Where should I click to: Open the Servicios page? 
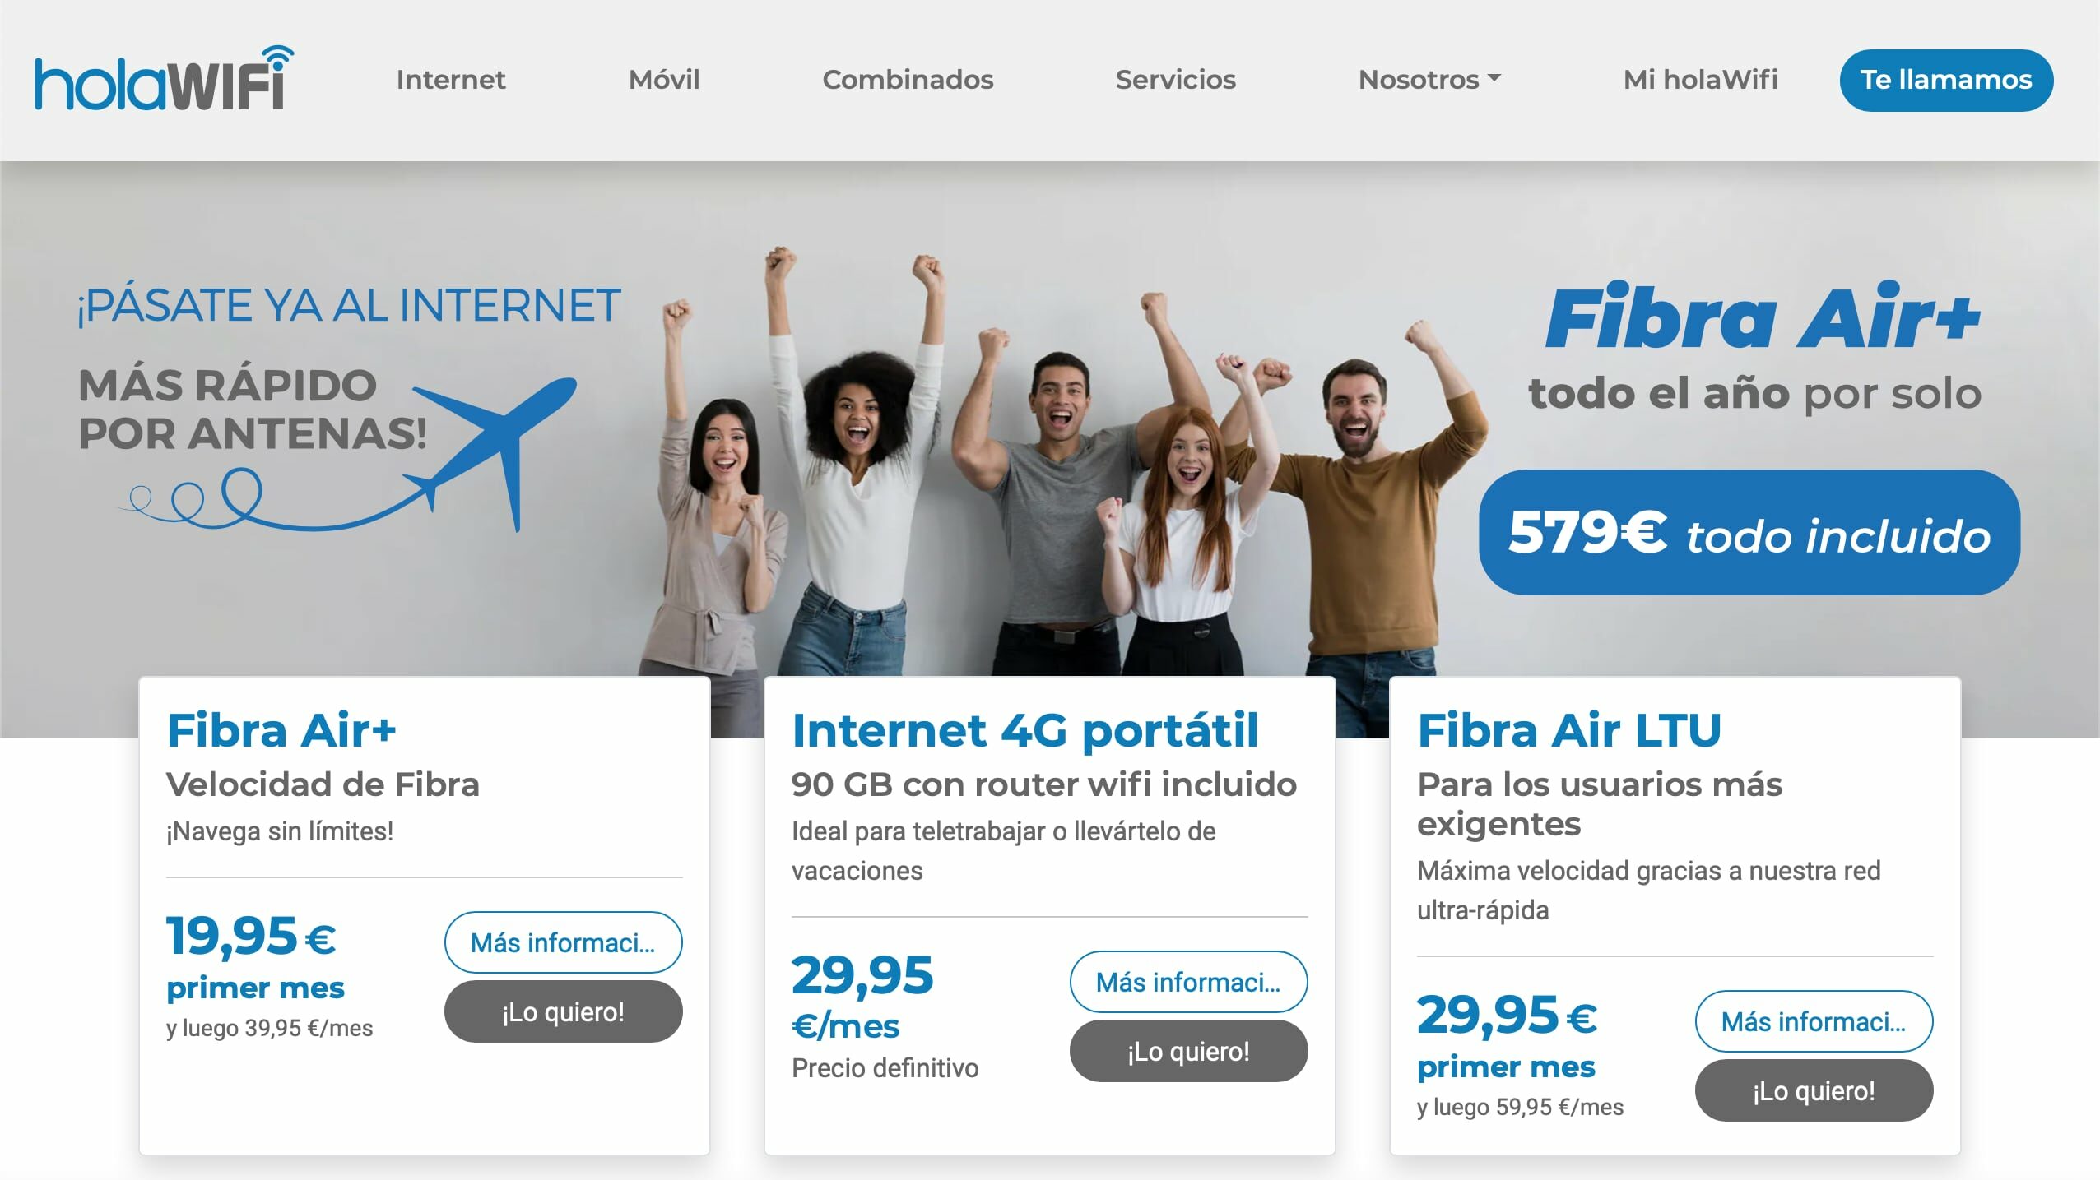(1175, 80)
